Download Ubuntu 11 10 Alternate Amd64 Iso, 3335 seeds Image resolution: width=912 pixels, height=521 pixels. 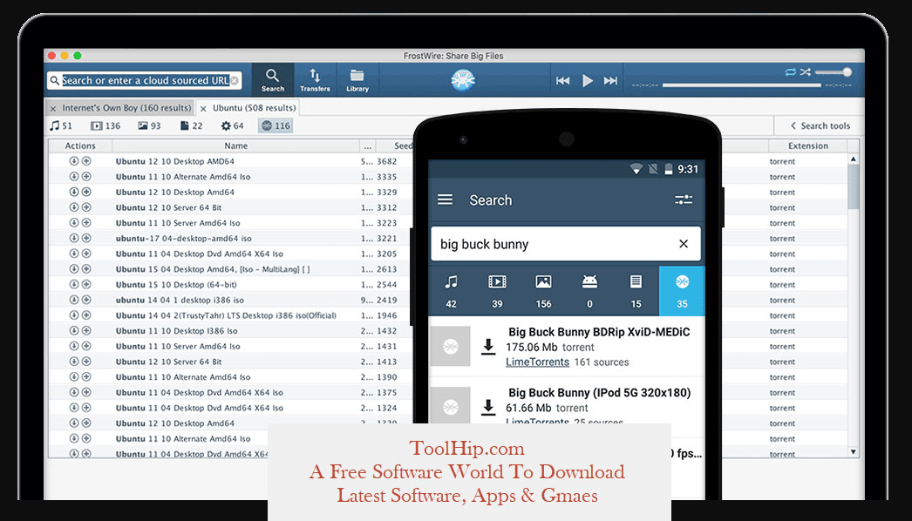coord(74,176)
